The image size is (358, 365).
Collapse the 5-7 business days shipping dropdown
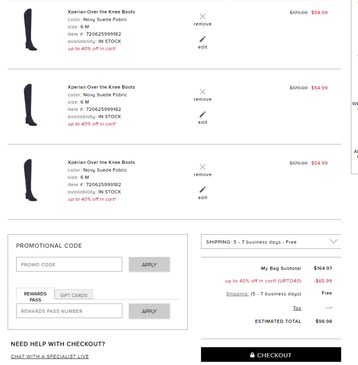point(333,241)
